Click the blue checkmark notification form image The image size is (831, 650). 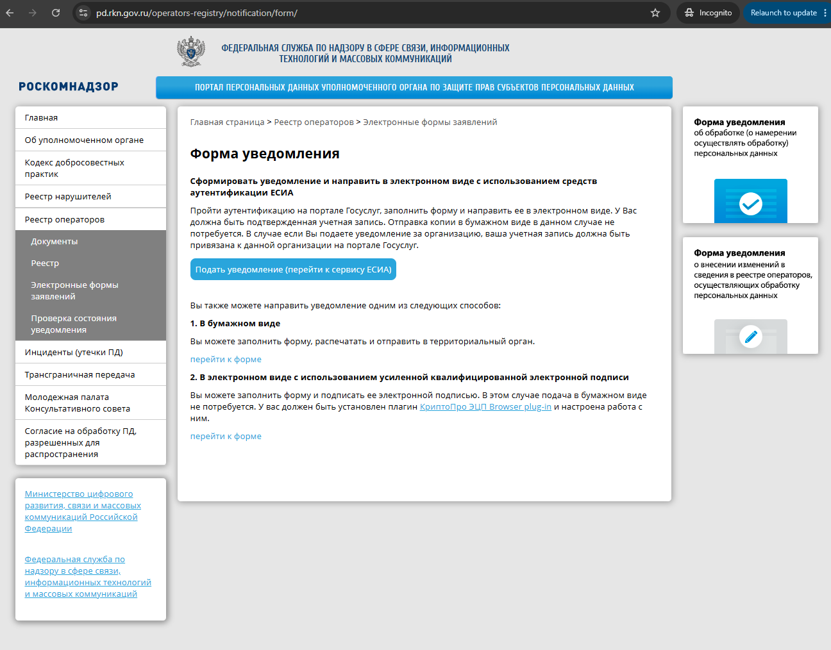pyautogui.click(x=750, y=201)
